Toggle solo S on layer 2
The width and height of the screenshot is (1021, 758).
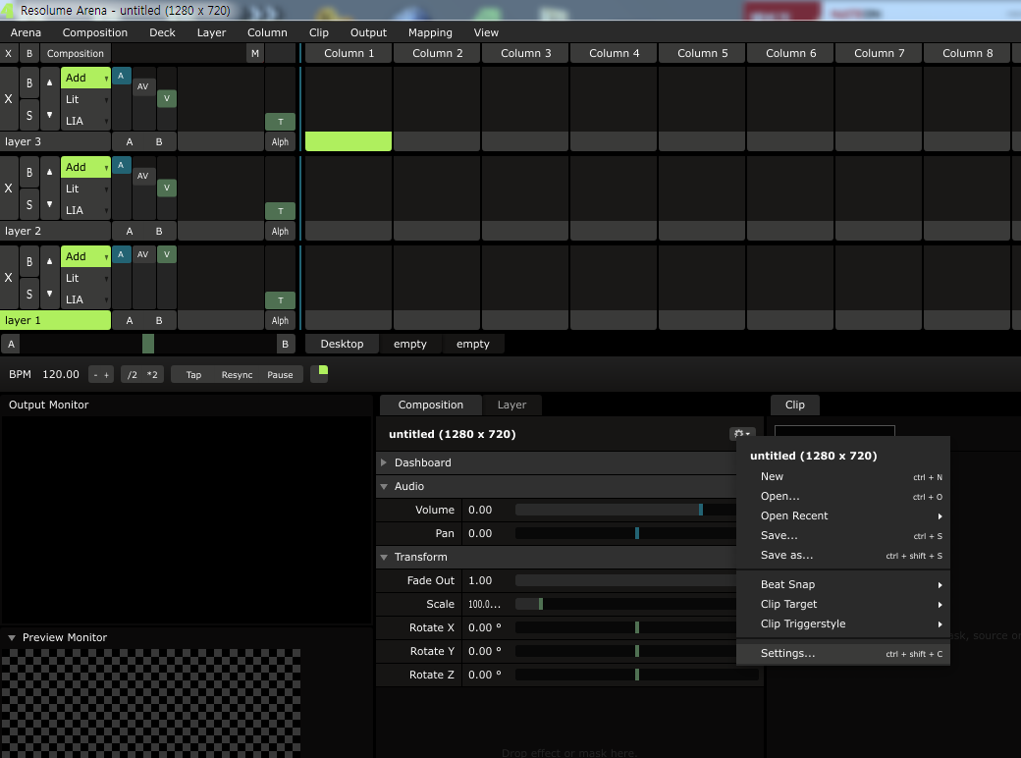(29, 204)
